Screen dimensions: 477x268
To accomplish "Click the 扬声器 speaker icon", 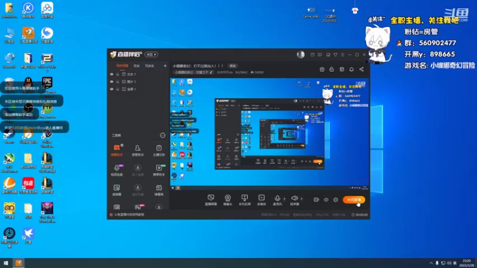I will click(294, 198).
